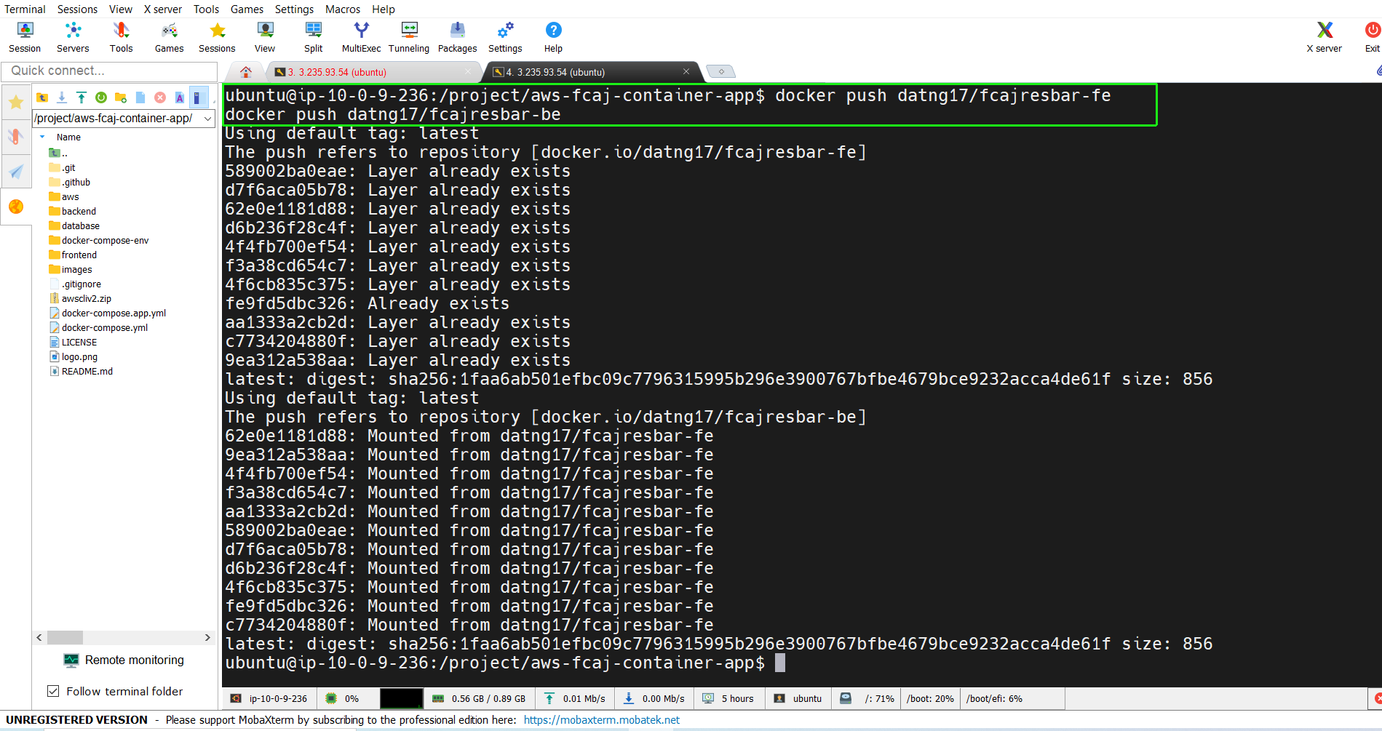The image size is (1382, 731).
Task: Open the Help toolbar icon
Action: click(553, 37)
